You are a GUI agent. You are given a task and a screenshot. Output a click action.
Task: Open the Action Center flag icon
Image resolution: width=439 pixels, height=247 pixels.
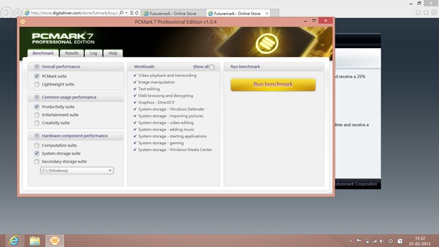coord(359,241)
